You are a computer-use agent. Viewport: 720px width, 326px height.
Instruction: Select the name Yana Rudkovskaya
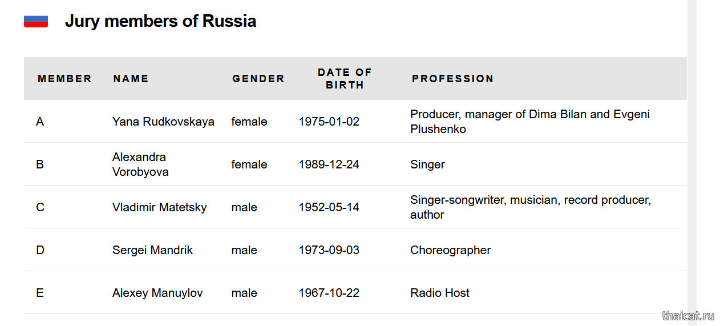tap(163, 122)
